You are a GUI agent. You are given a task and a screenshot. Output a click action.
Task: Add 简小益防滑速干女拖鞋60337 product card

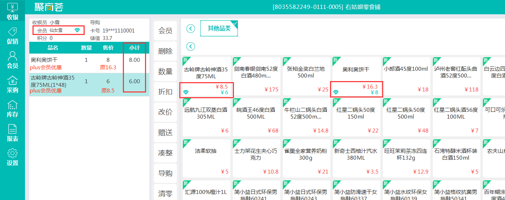356,190
